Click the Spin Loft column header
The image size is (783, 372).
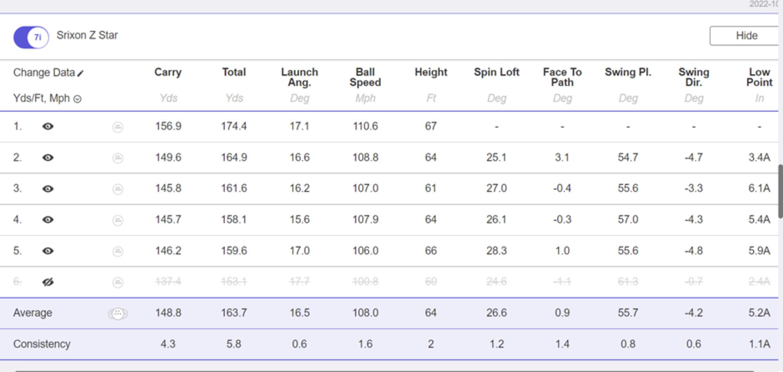click(496, 72)
